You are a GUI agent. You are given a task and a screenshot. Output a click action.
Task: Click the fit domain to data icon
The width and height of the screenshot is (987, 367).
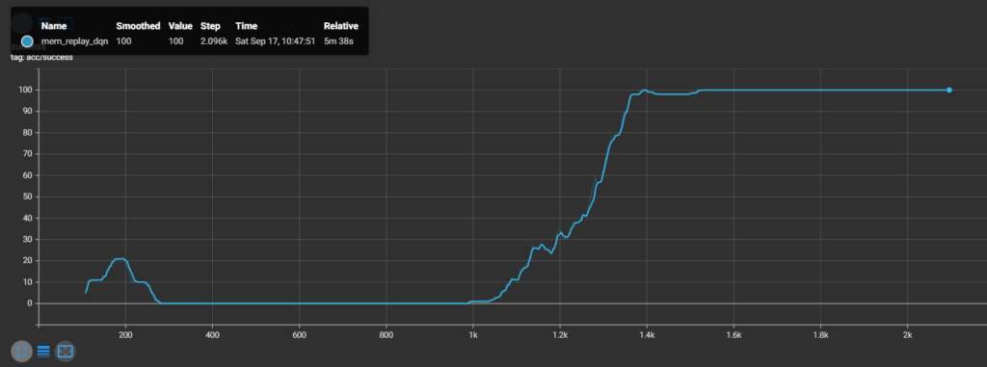66,352
